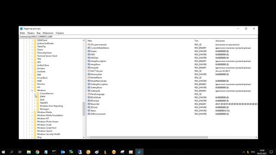Click the folder icon of the SystemCertificates key
Image resolution: width=276 pixels, height=155 pixels.
pyautogui.click(x=35, y=43)
